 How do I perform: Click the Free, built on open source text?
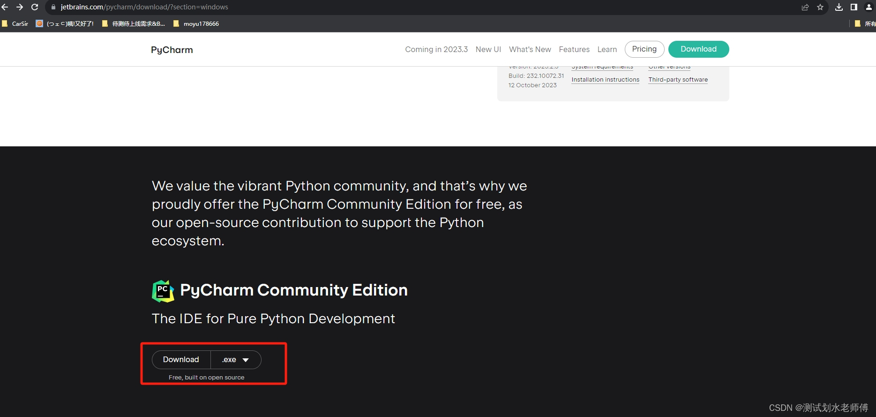tap(207, 378)
